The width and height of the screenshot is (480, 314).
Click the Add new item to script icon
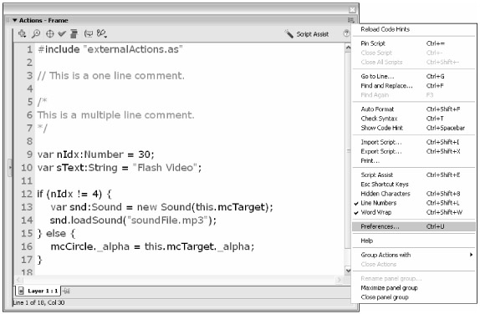pos(22,33)
